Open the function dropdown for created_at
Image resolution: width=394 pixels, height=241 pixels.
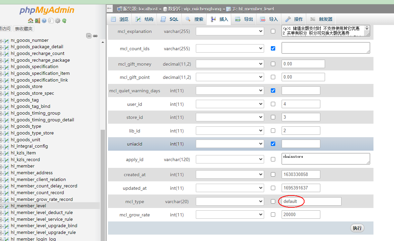230,175
